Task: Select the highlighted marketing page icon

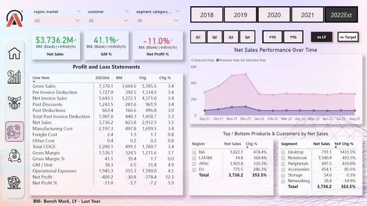Action: [x=15, y=131]
